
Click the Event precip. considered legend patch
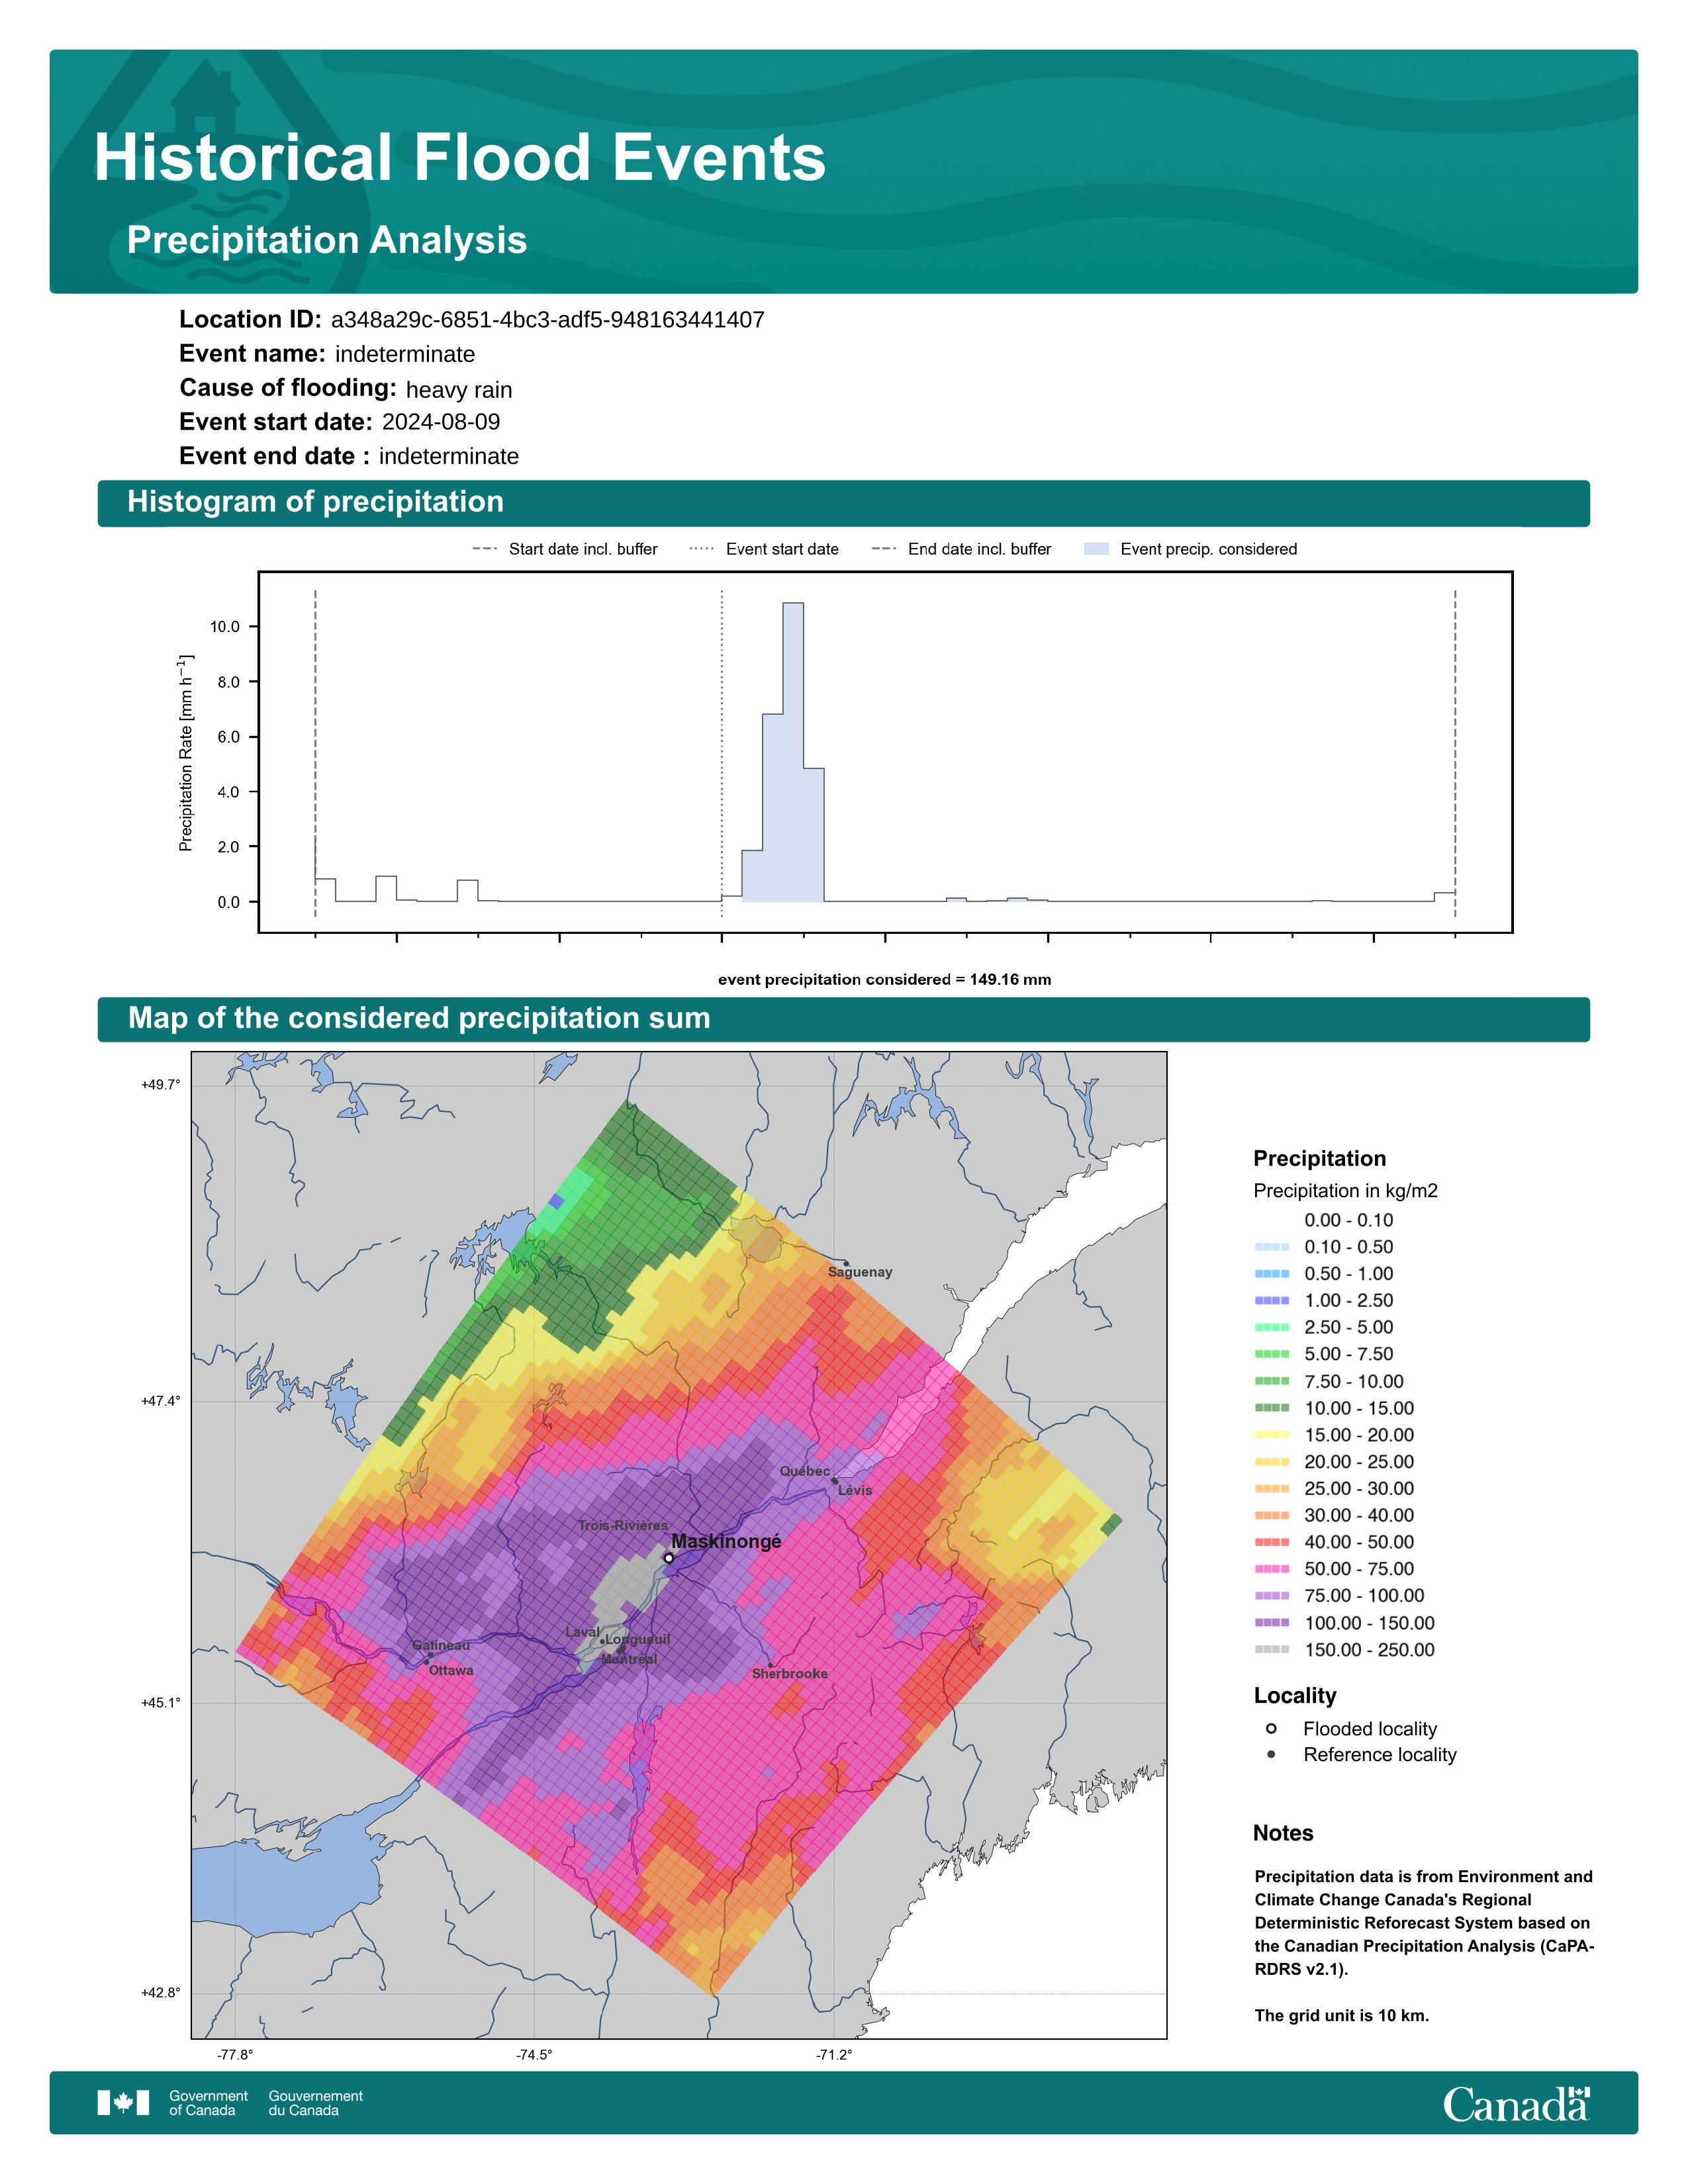[x=1096, y=548]
